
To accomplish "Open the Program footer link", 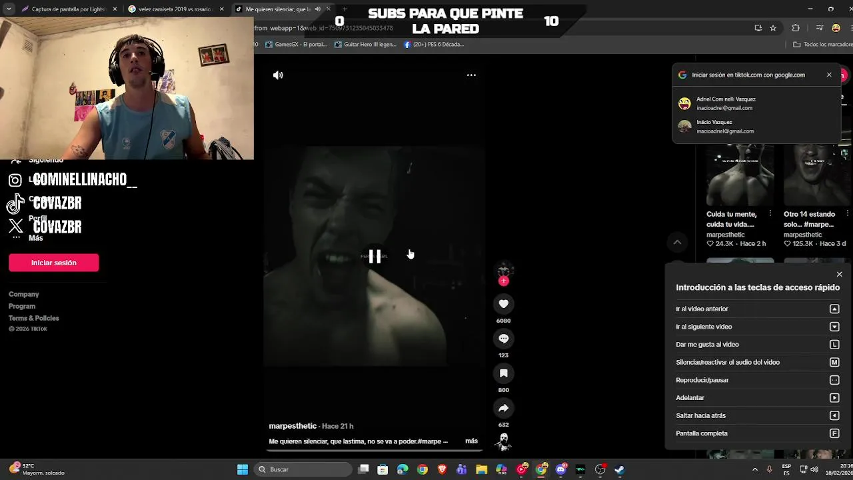I will tap(22, 306).
